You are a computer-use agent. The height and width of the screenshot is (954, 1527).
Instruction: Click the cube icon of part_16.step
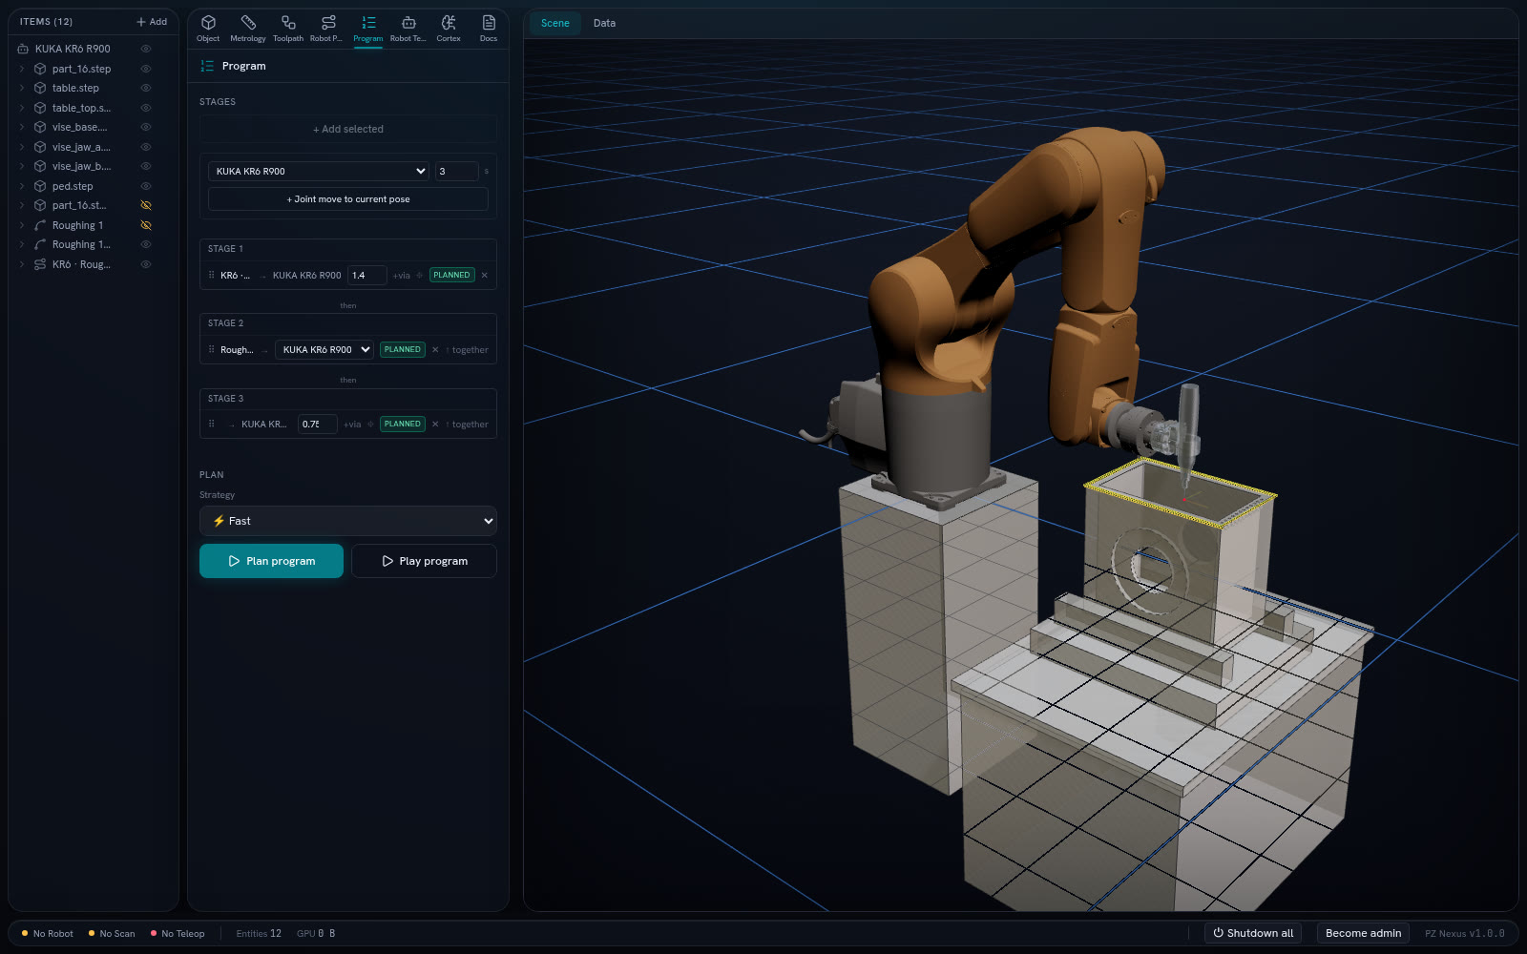coord(40,69)
